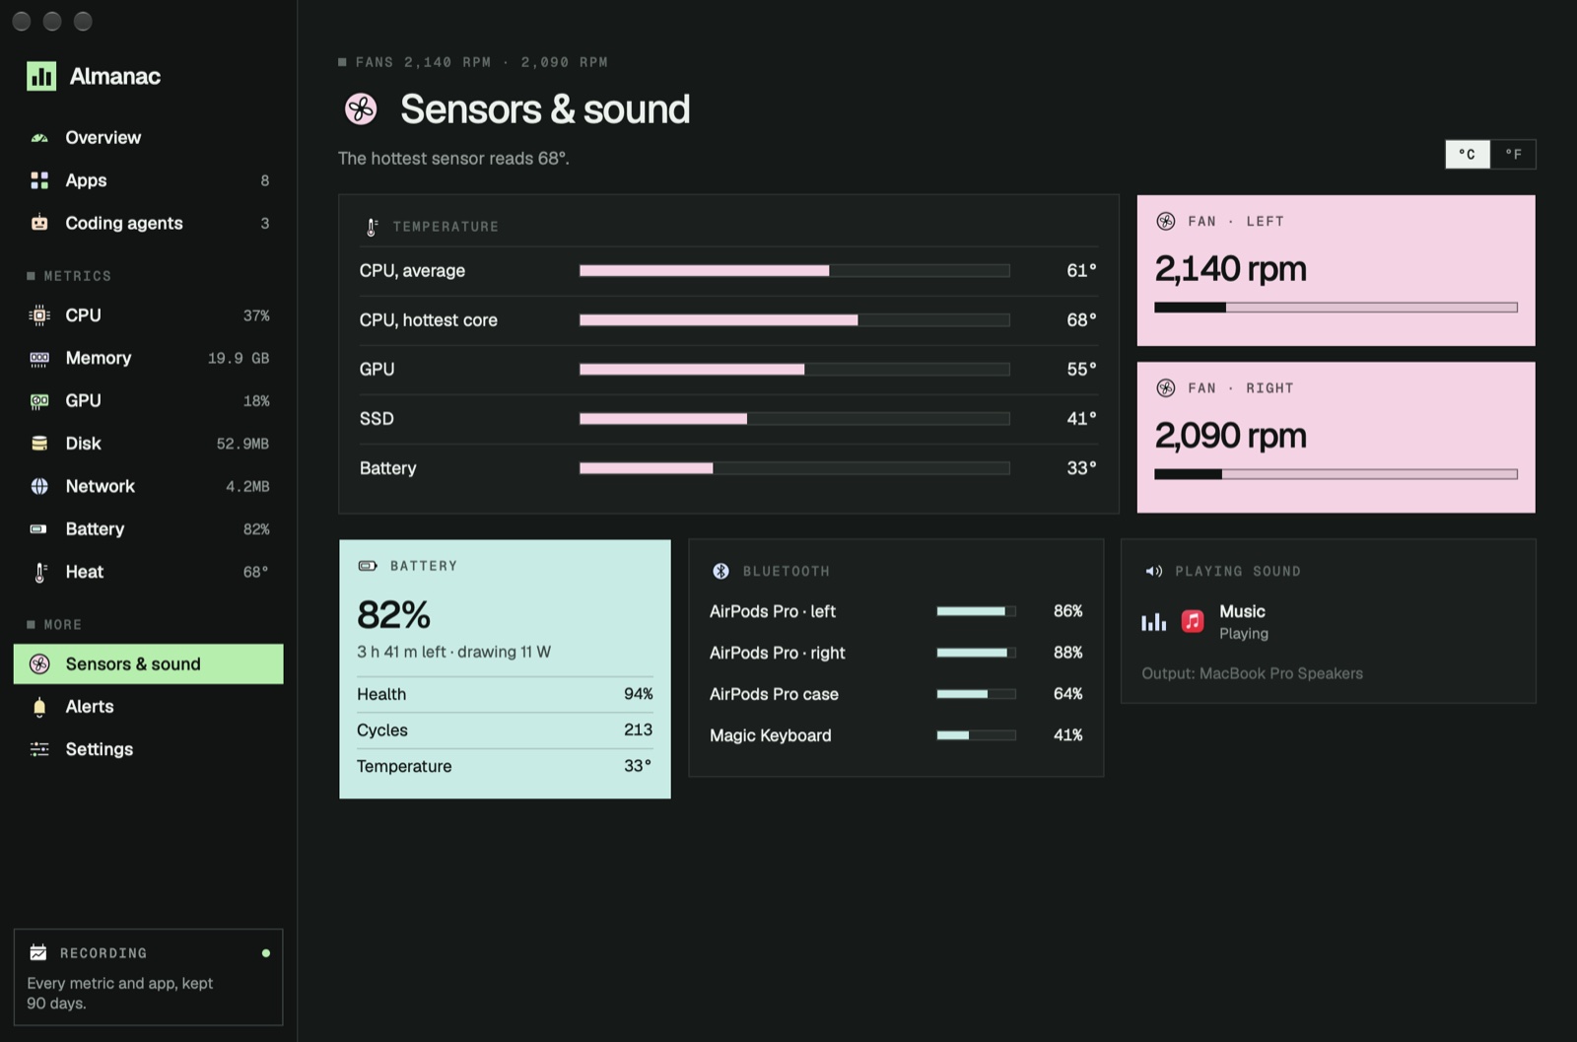The height and width of the screenshot is (1042, 1577).
Task: Click the AirPods Pro case battery bar
Action: pos(976,694)
